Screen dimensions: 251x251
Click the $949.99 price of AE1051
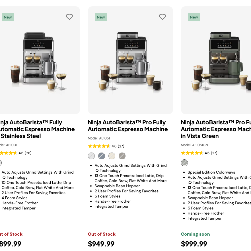(x=101, y=244)
